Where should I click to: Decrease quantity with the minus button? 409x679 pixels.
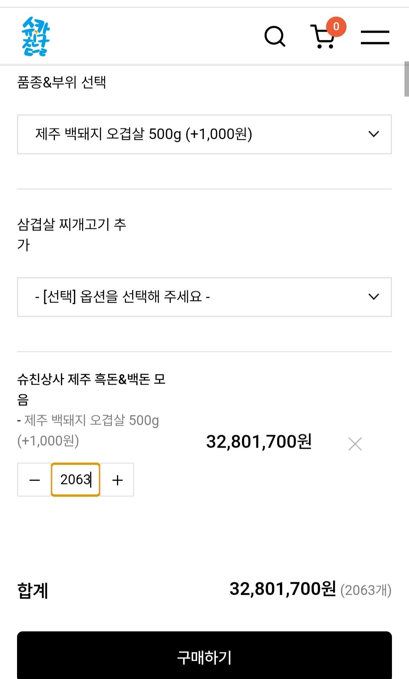34,480
